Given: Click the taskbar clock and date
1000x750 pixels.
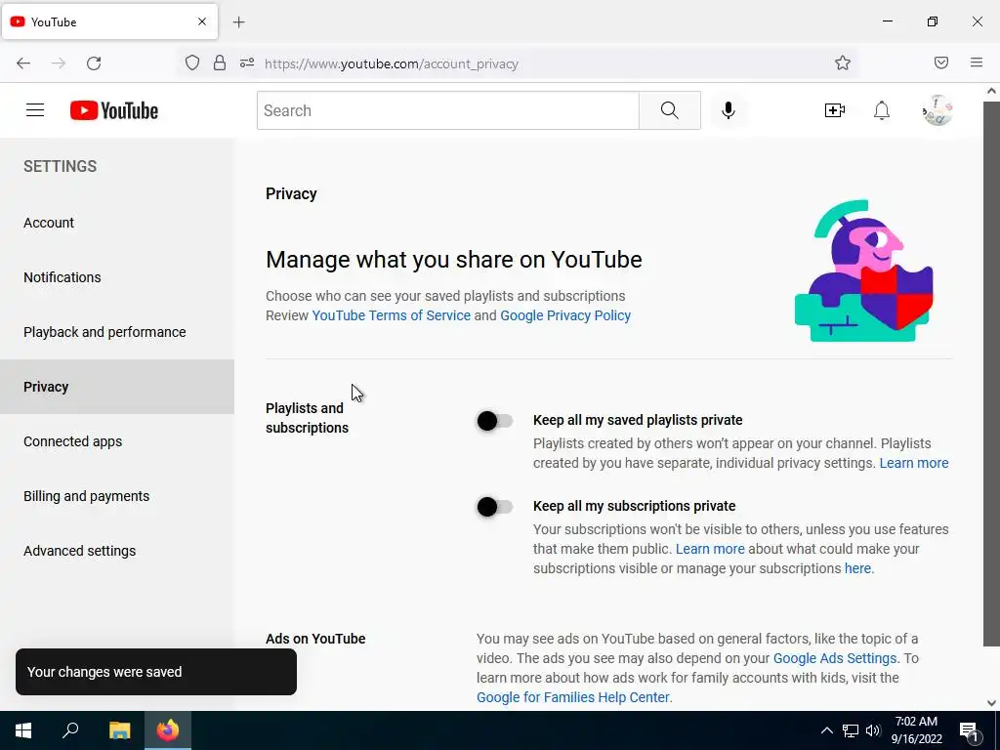Looking at the screenshot, I should pyautogui.click(x=916, y=730).
